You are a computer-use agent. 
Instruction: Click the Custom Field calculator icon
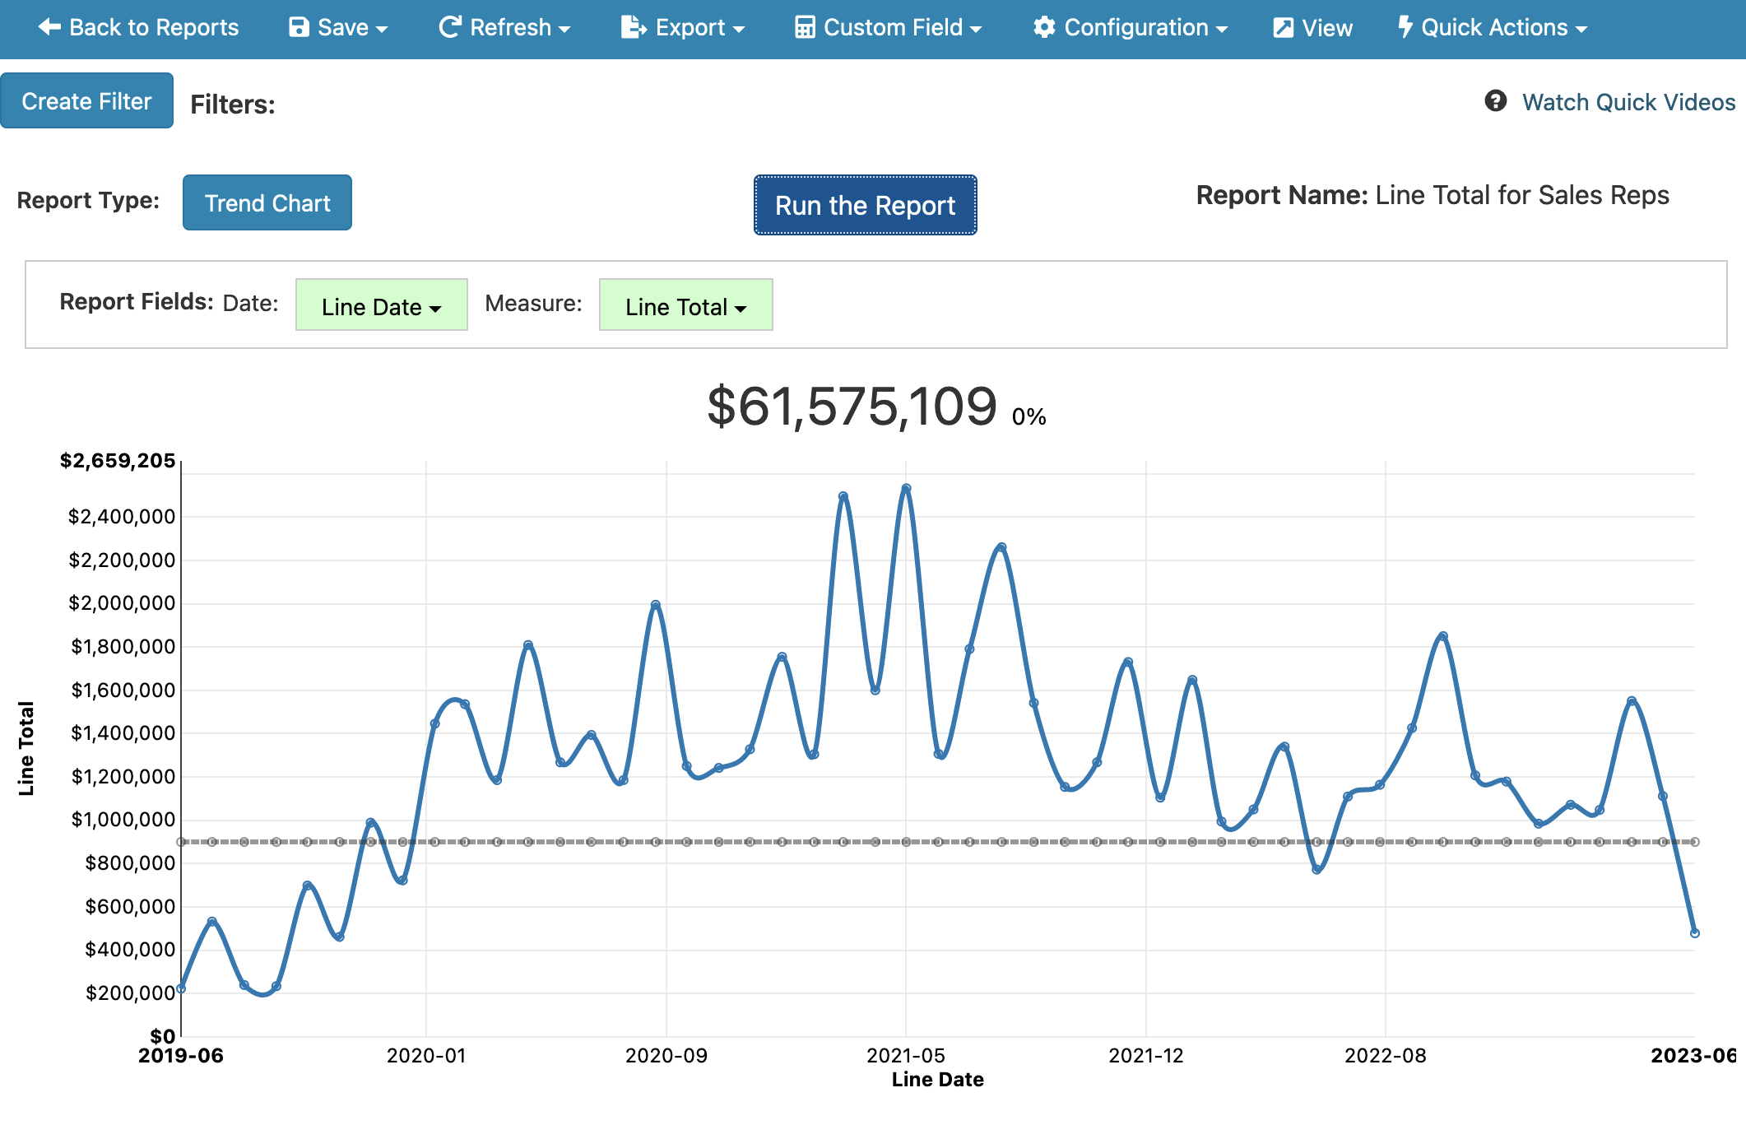(804, 27)
